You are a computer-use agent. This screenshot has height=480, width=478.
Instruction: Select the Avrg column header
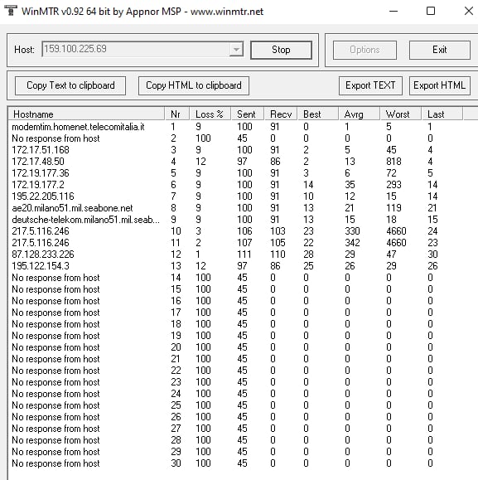coord(359,114)
